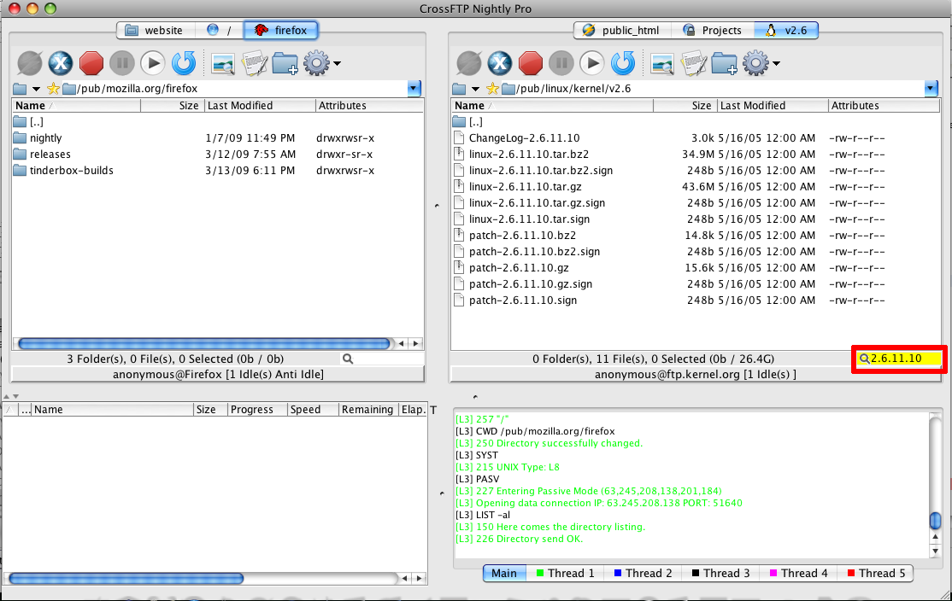Click the play icon in the v2.6 pane
The image size is (952, 601).
[592, 63]
